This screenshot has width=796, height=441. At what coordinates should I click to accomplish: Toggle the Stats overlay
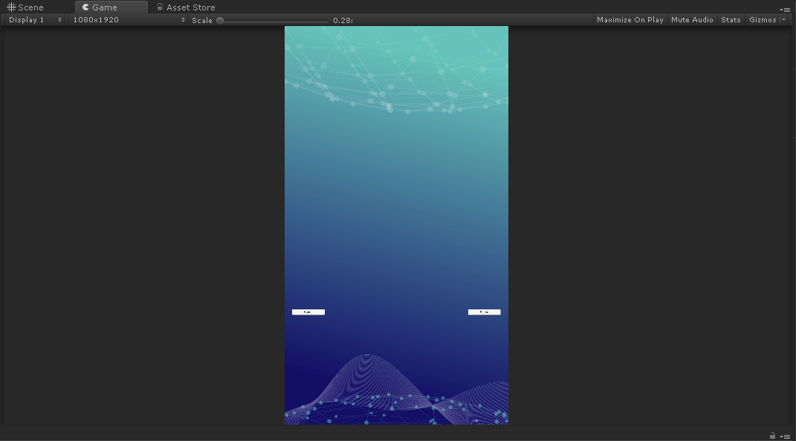pos(731,20)
